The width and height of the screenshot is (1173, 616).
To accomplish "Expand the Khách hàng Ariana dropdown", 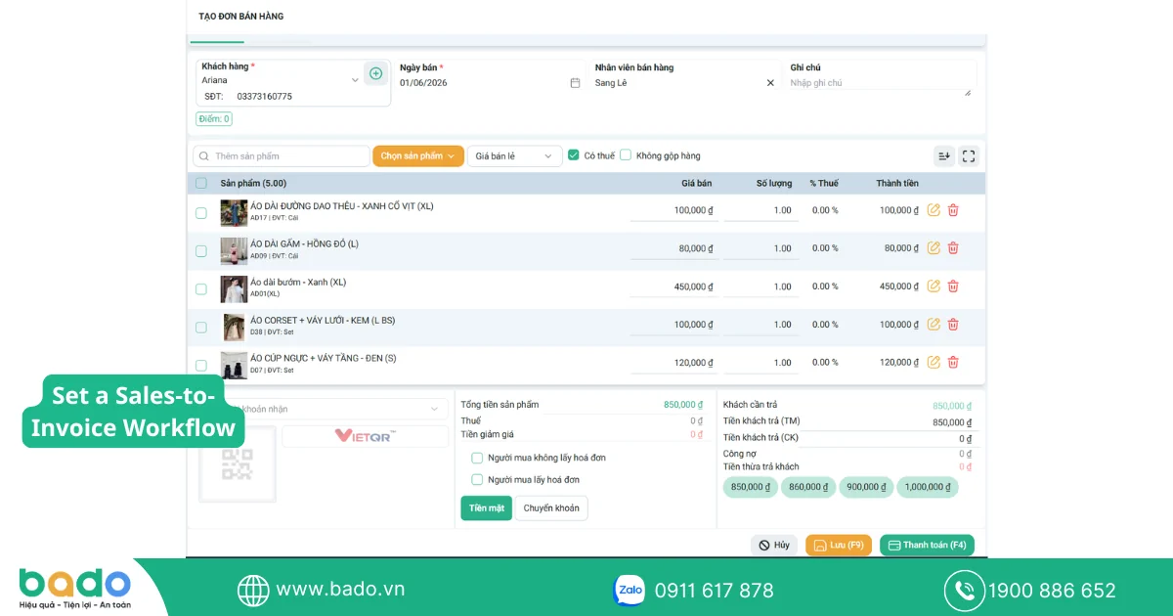I will coord(355,80).
